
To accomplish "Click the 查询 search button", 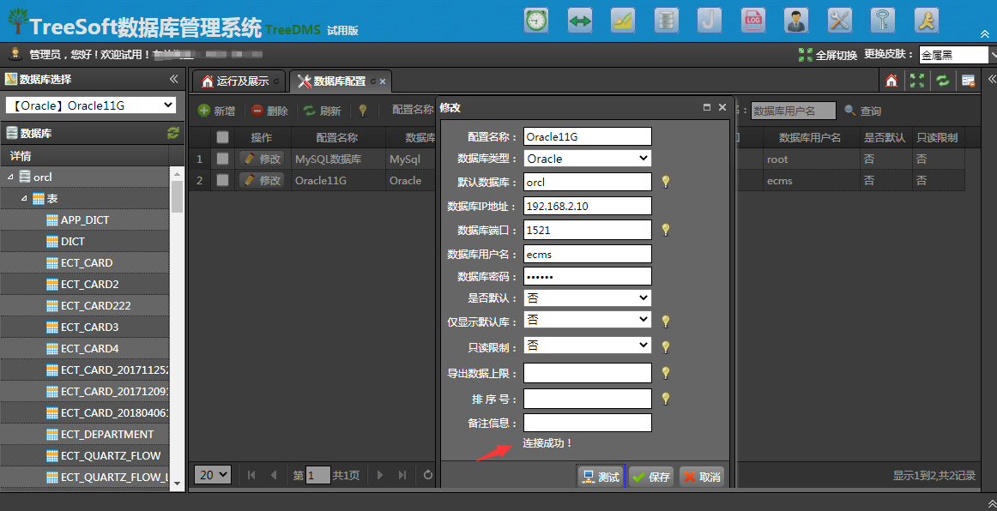I will [x=863, y=111].
